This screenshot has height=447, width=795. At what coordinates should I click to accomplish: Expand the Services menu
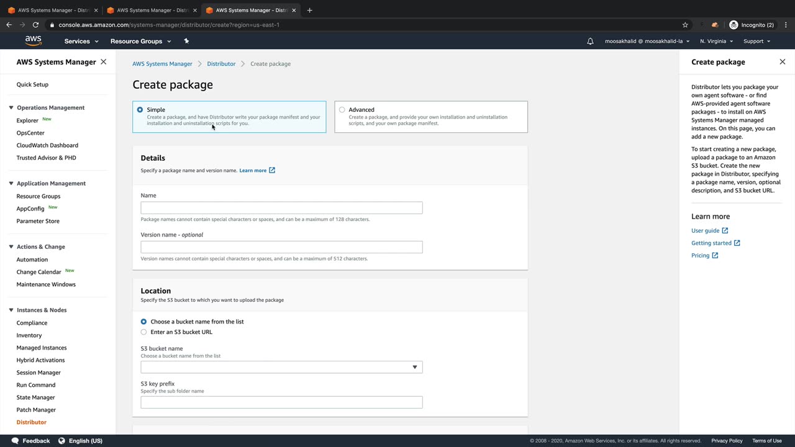pos(81,41)
